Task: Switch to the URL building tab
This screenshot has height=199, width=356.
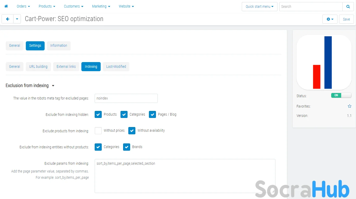Action: point(38,67)
